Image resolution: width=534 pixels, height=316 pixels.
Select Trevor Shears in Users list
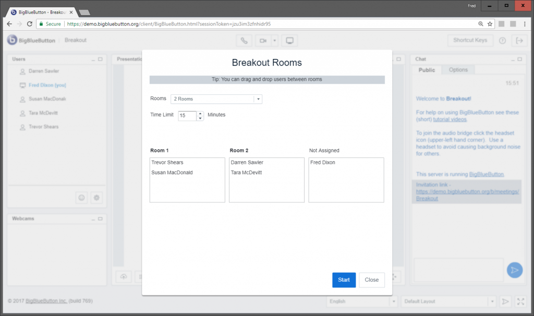coord(44,127)
